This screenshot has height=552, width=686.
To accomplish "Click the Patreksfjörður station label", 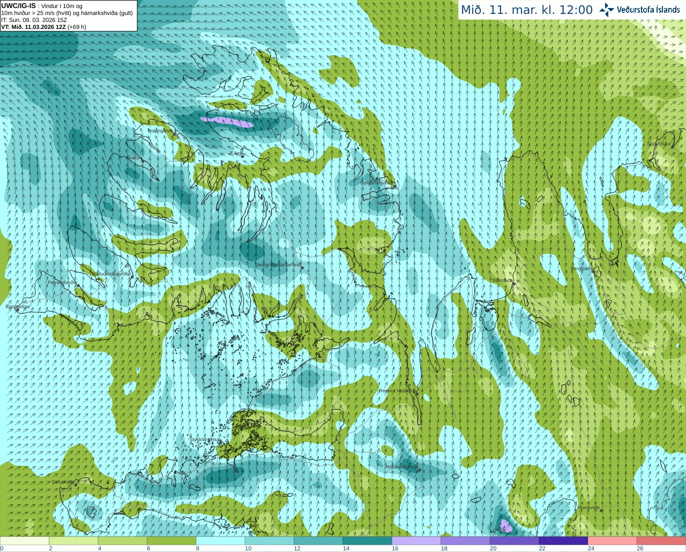I will (x=63, y=282).
